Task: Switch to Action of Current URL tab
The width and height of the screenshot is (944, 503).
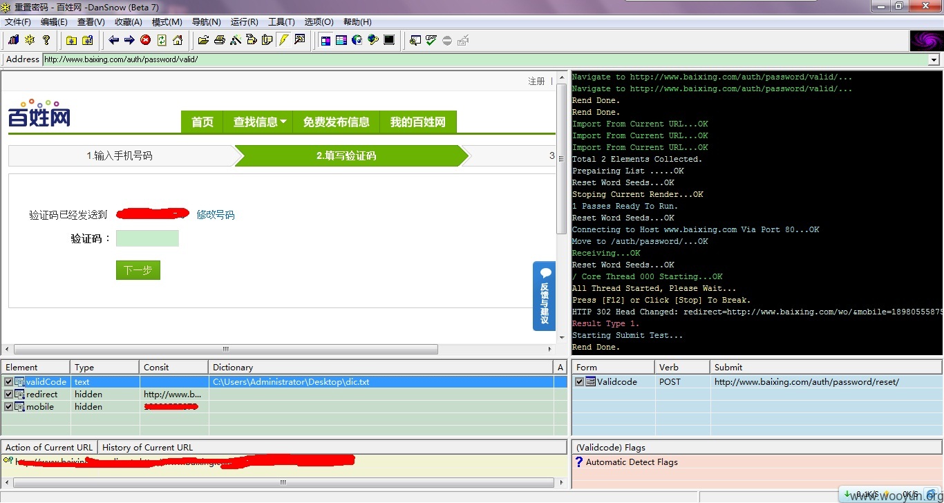Action: click(x=49, y=447)
